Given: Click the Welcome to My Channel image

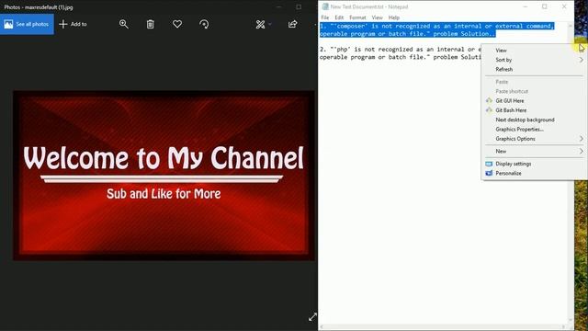Looking at the screenshot, I should coord(164,175).
